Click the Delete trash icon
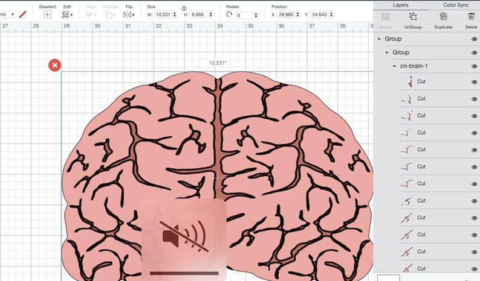The width and height of the screenshot is (480, 281). pos(471,16)
